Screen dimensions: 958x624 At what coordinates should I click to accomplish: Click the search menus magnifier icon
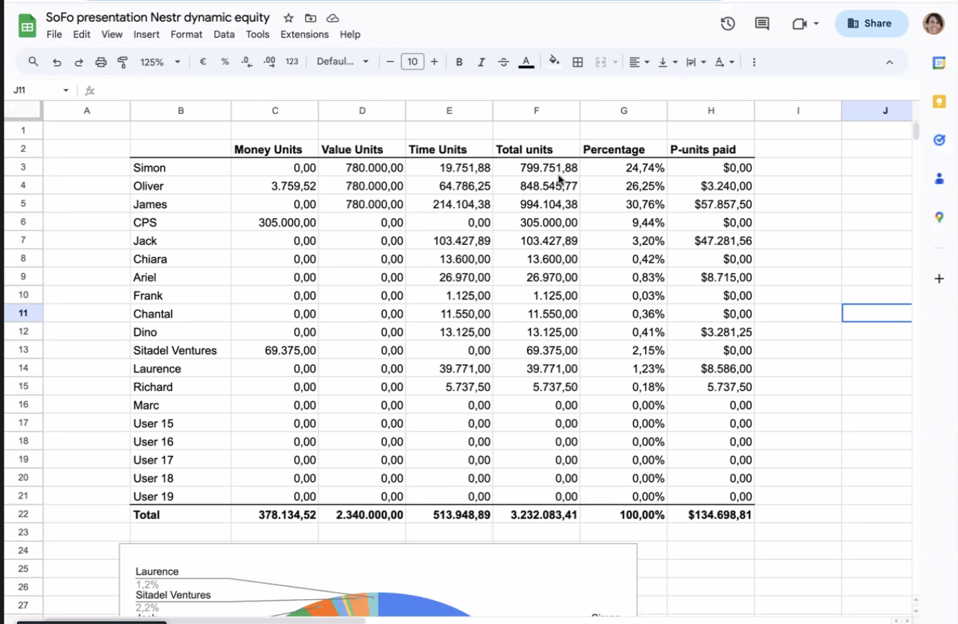(x=33, y=62)
